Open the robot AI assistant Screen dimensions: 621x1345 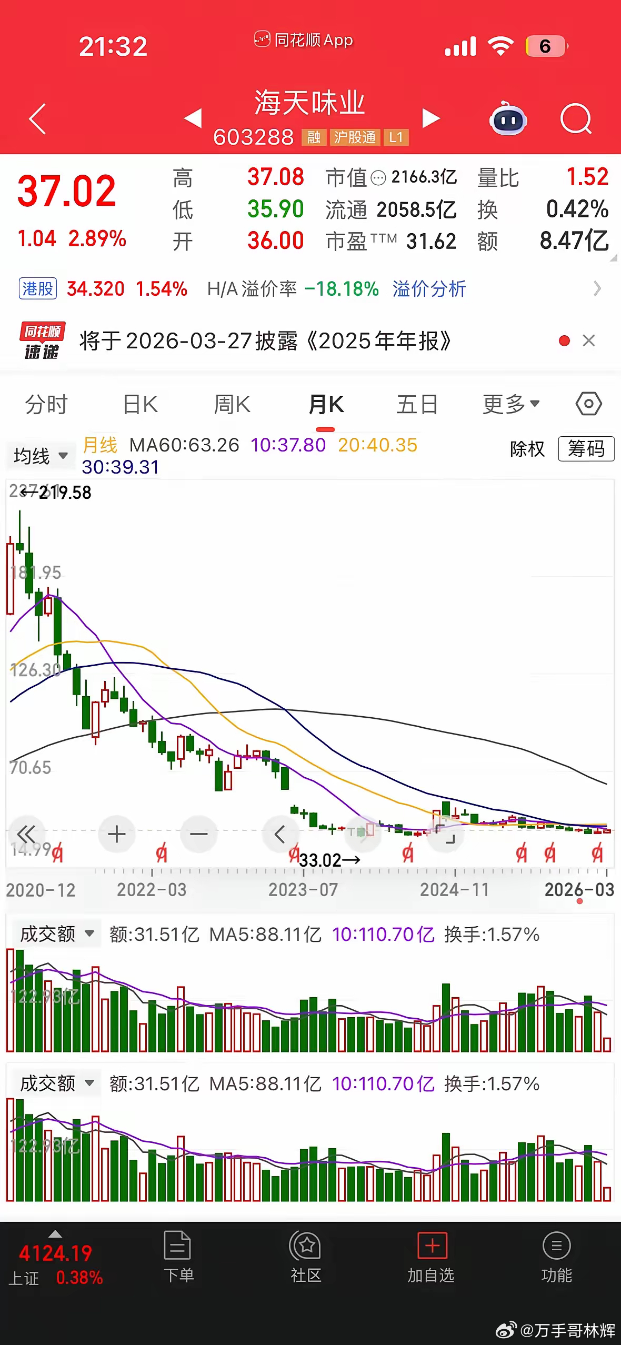(508, 118)
